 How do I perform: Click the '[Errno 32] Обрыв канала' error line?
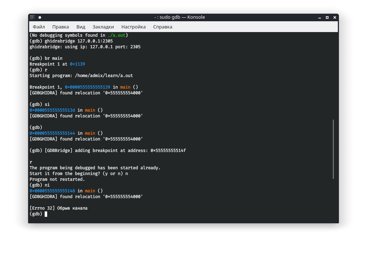[x=58, y=208]
